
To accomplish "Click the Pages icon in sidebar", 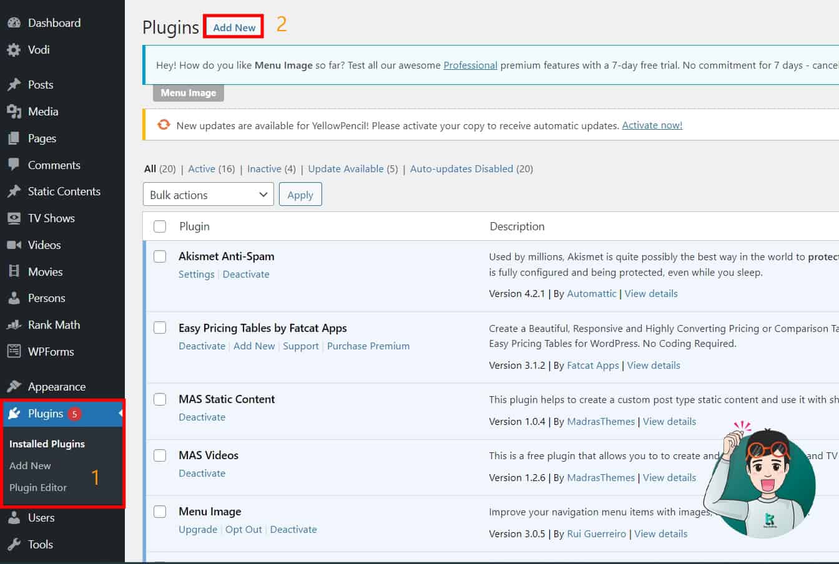I will coord(14,139).
